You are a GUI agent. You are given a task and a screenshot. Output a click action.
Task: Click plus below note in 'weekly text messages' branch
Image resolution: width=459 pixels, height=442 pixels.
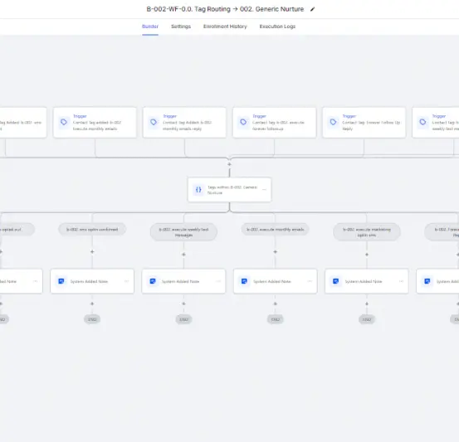tap(183, 304)
